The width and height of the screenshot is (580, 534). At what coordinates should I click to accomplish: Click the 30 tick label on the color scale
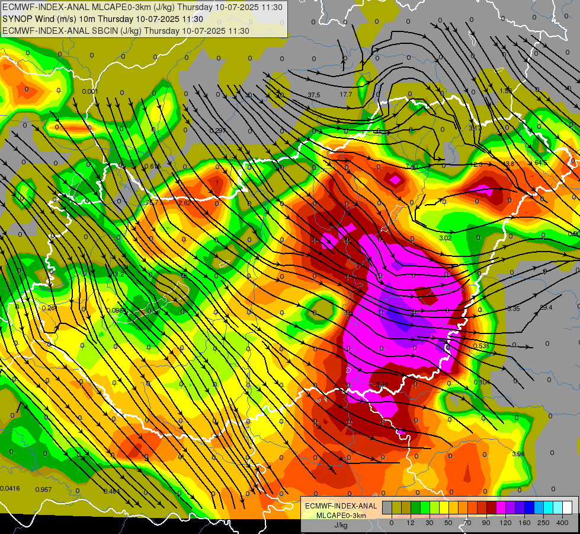429,523
